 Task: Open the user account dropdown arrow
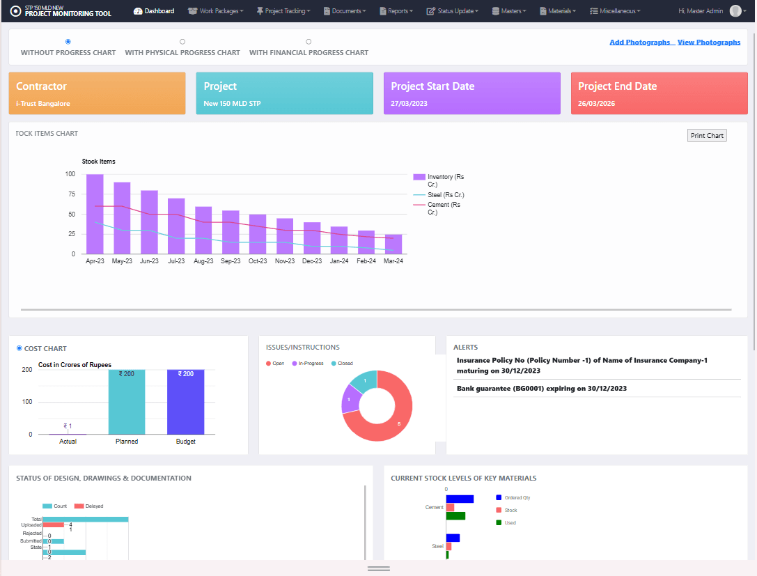tap(745, 11)
